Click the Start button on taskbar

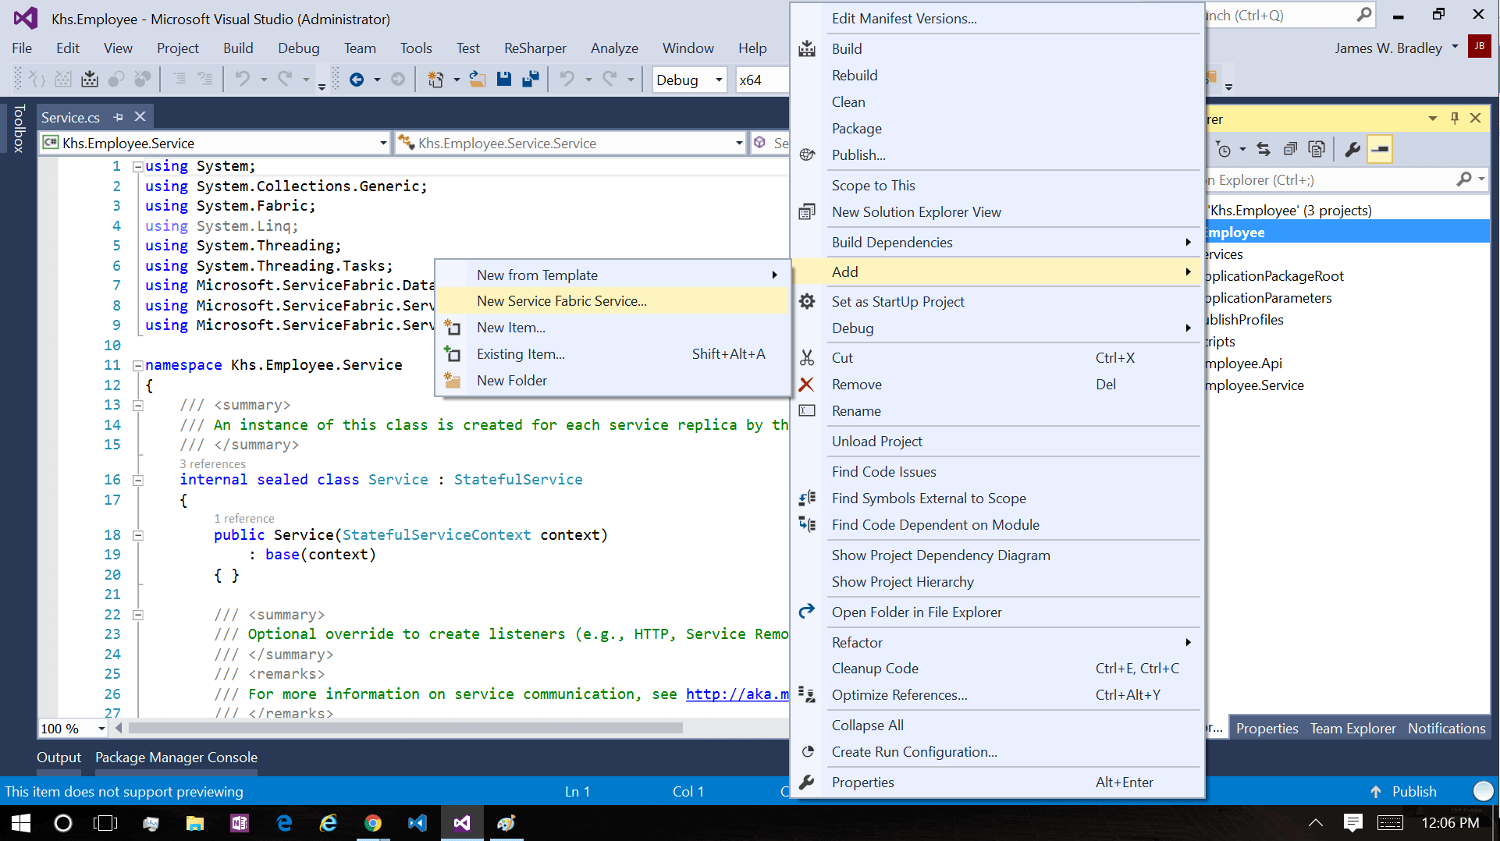click(x=21, y=823)
